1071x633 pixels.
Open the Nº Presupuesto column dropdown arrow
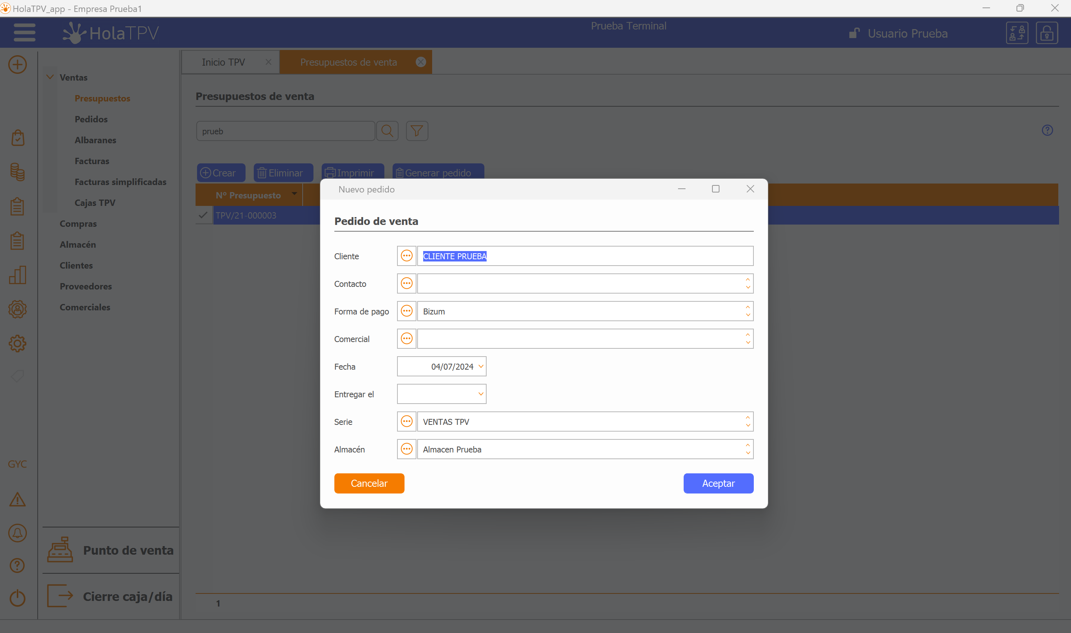(x=294, y=194)
